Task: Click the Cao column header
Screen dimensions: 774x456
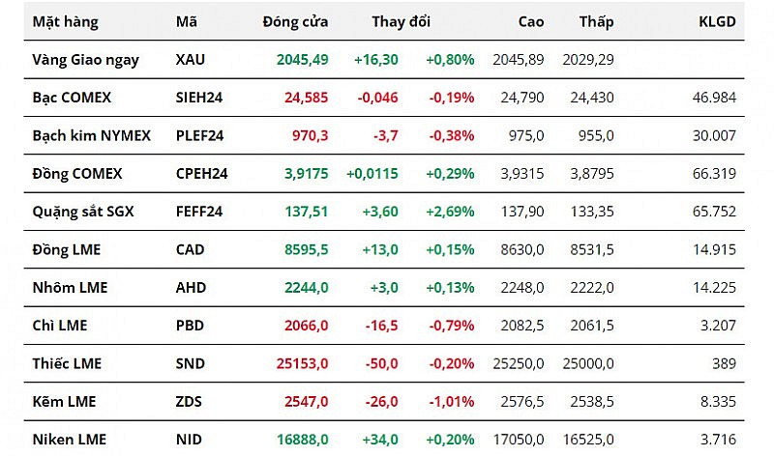Action: click(530, 21)
